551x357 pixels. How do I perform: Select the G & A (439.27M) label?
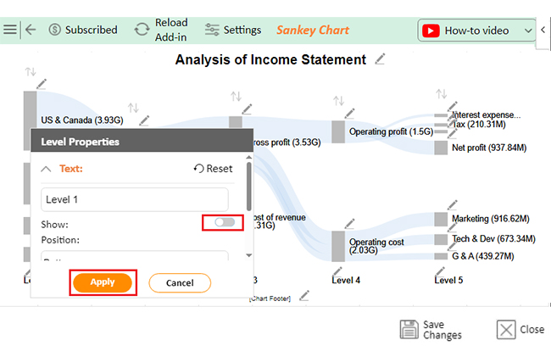(483, 256)
